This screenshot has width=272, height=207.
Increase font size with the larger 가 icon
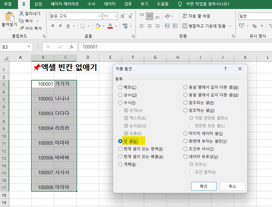(x=122, y=16)
